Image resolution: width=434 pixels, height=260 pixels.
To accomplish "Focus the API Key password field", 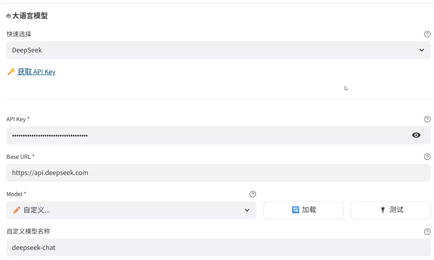I will click(x=218, y=135).
